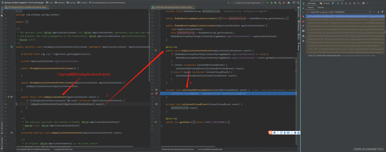Click the Sogou emoji face icon

[281, 132]
